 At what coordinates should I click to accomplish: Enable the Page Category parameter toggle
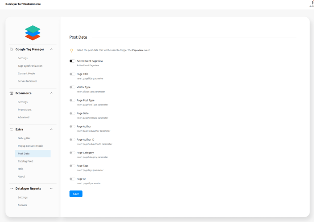[72, 153]
